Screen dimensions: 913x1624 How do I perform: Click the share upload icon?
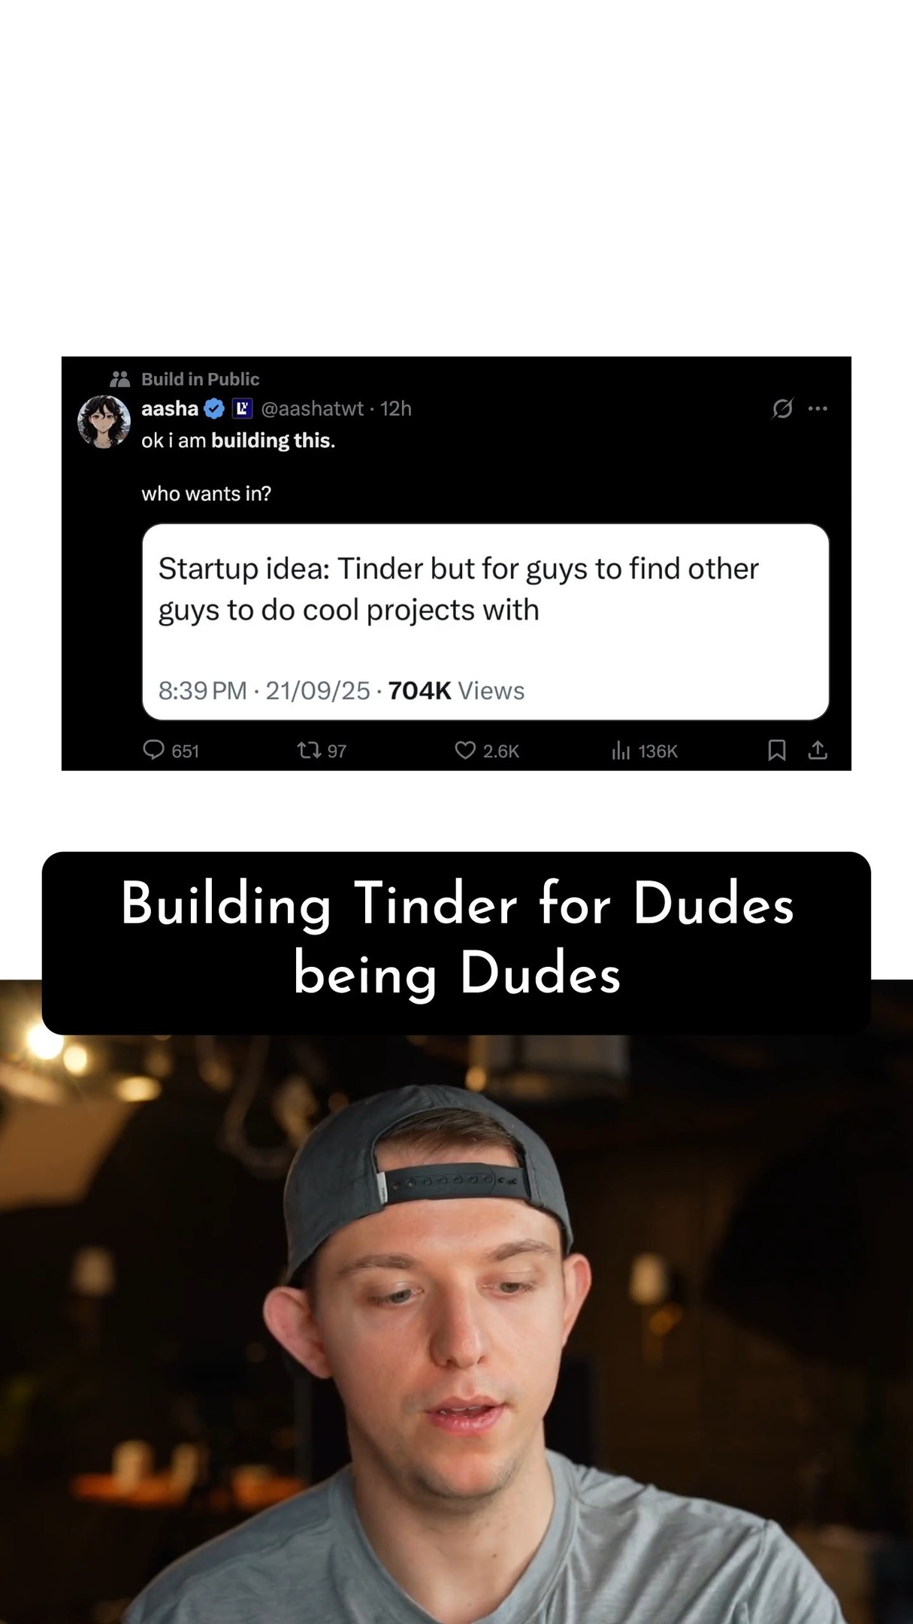tap(818, 750)
